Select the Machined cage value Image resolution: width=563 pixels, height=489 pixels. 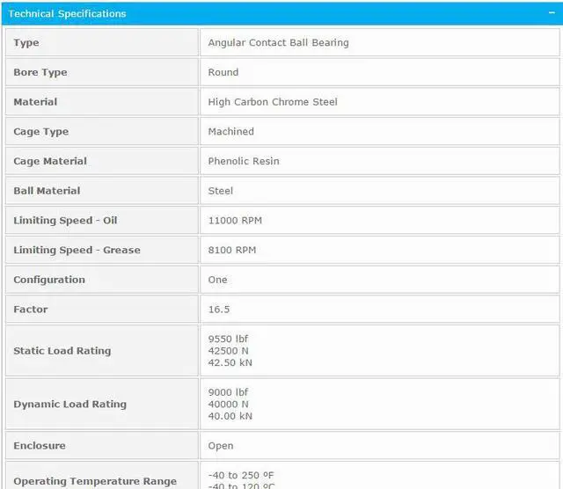click(230, 131)
